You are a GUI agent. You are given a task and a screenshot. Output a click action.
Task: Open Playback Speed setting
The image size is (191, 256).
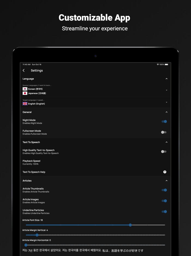tap(95, 162)
